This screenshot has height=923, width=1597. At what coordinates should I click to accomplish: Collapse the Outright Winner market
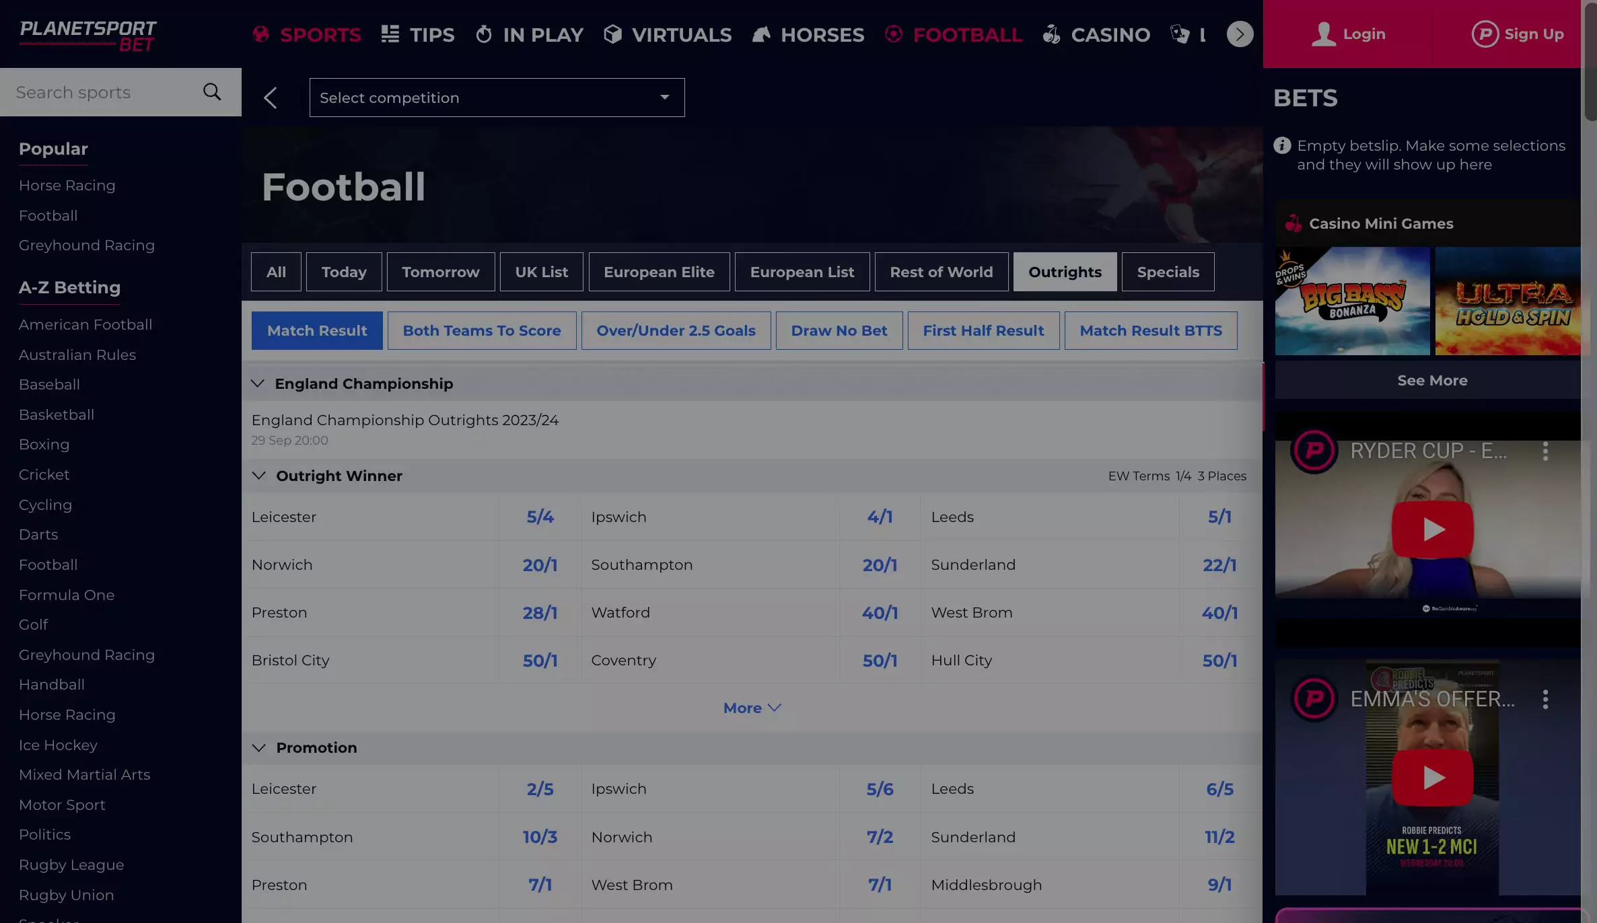(x=258, y=476)
